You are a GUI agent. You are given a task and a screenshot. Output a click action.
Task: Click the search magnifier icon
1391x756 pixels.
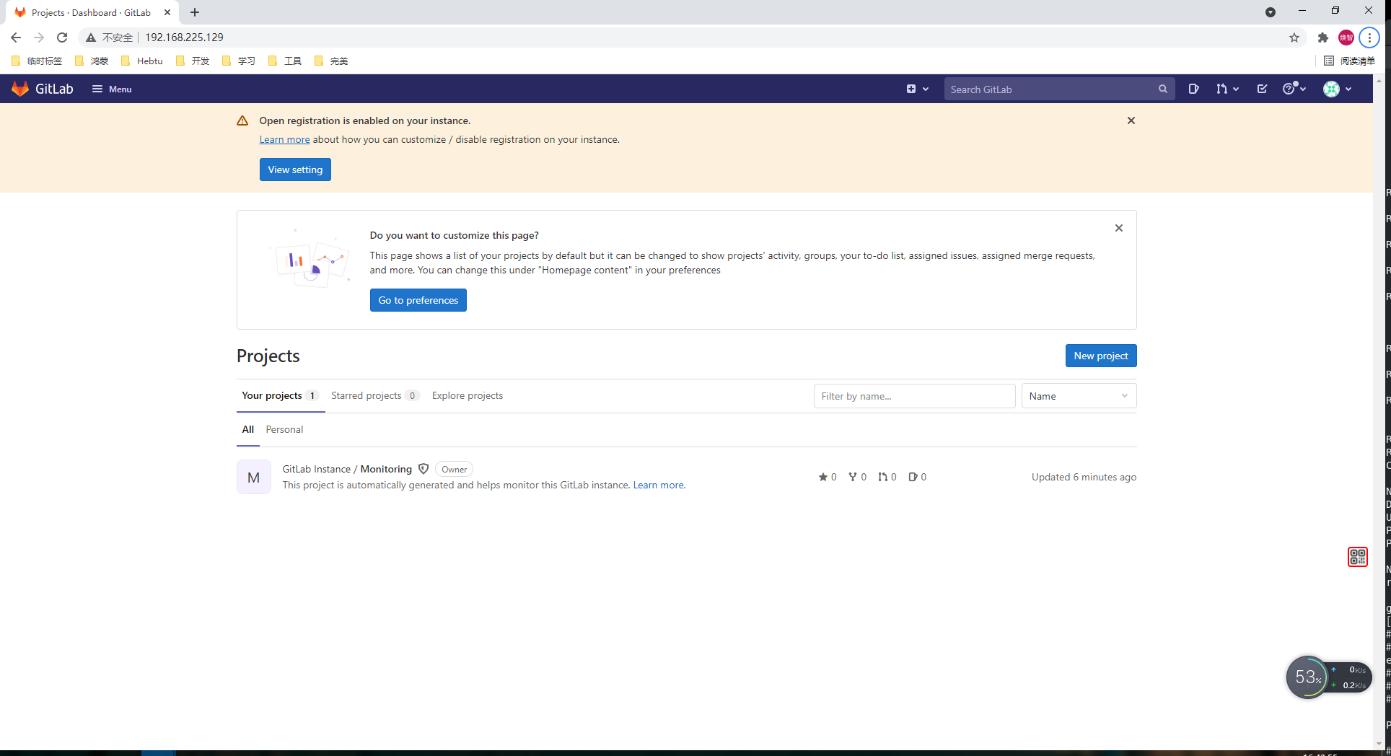pos(1163,89)
